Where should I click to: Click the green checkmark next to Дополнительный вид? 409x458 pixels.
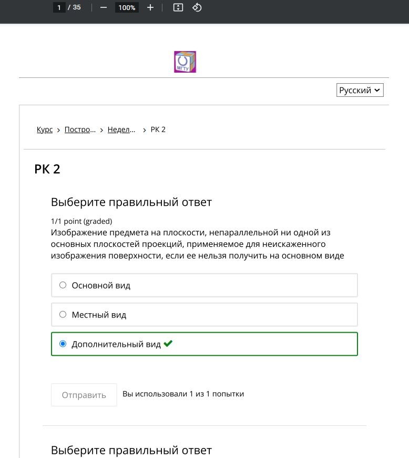point(168,344)
